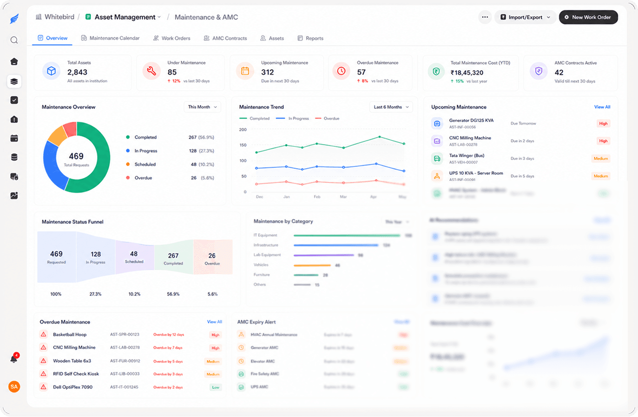This screenshot has width=638, height=417.
Task: Go to home icon in sidebar
Action: point(14,61)
